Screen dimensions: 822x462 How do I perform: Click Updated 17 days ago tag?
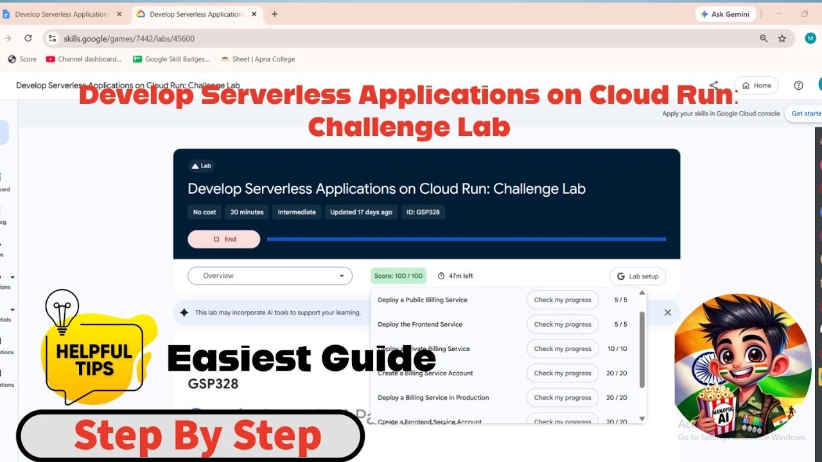[361, 212]
